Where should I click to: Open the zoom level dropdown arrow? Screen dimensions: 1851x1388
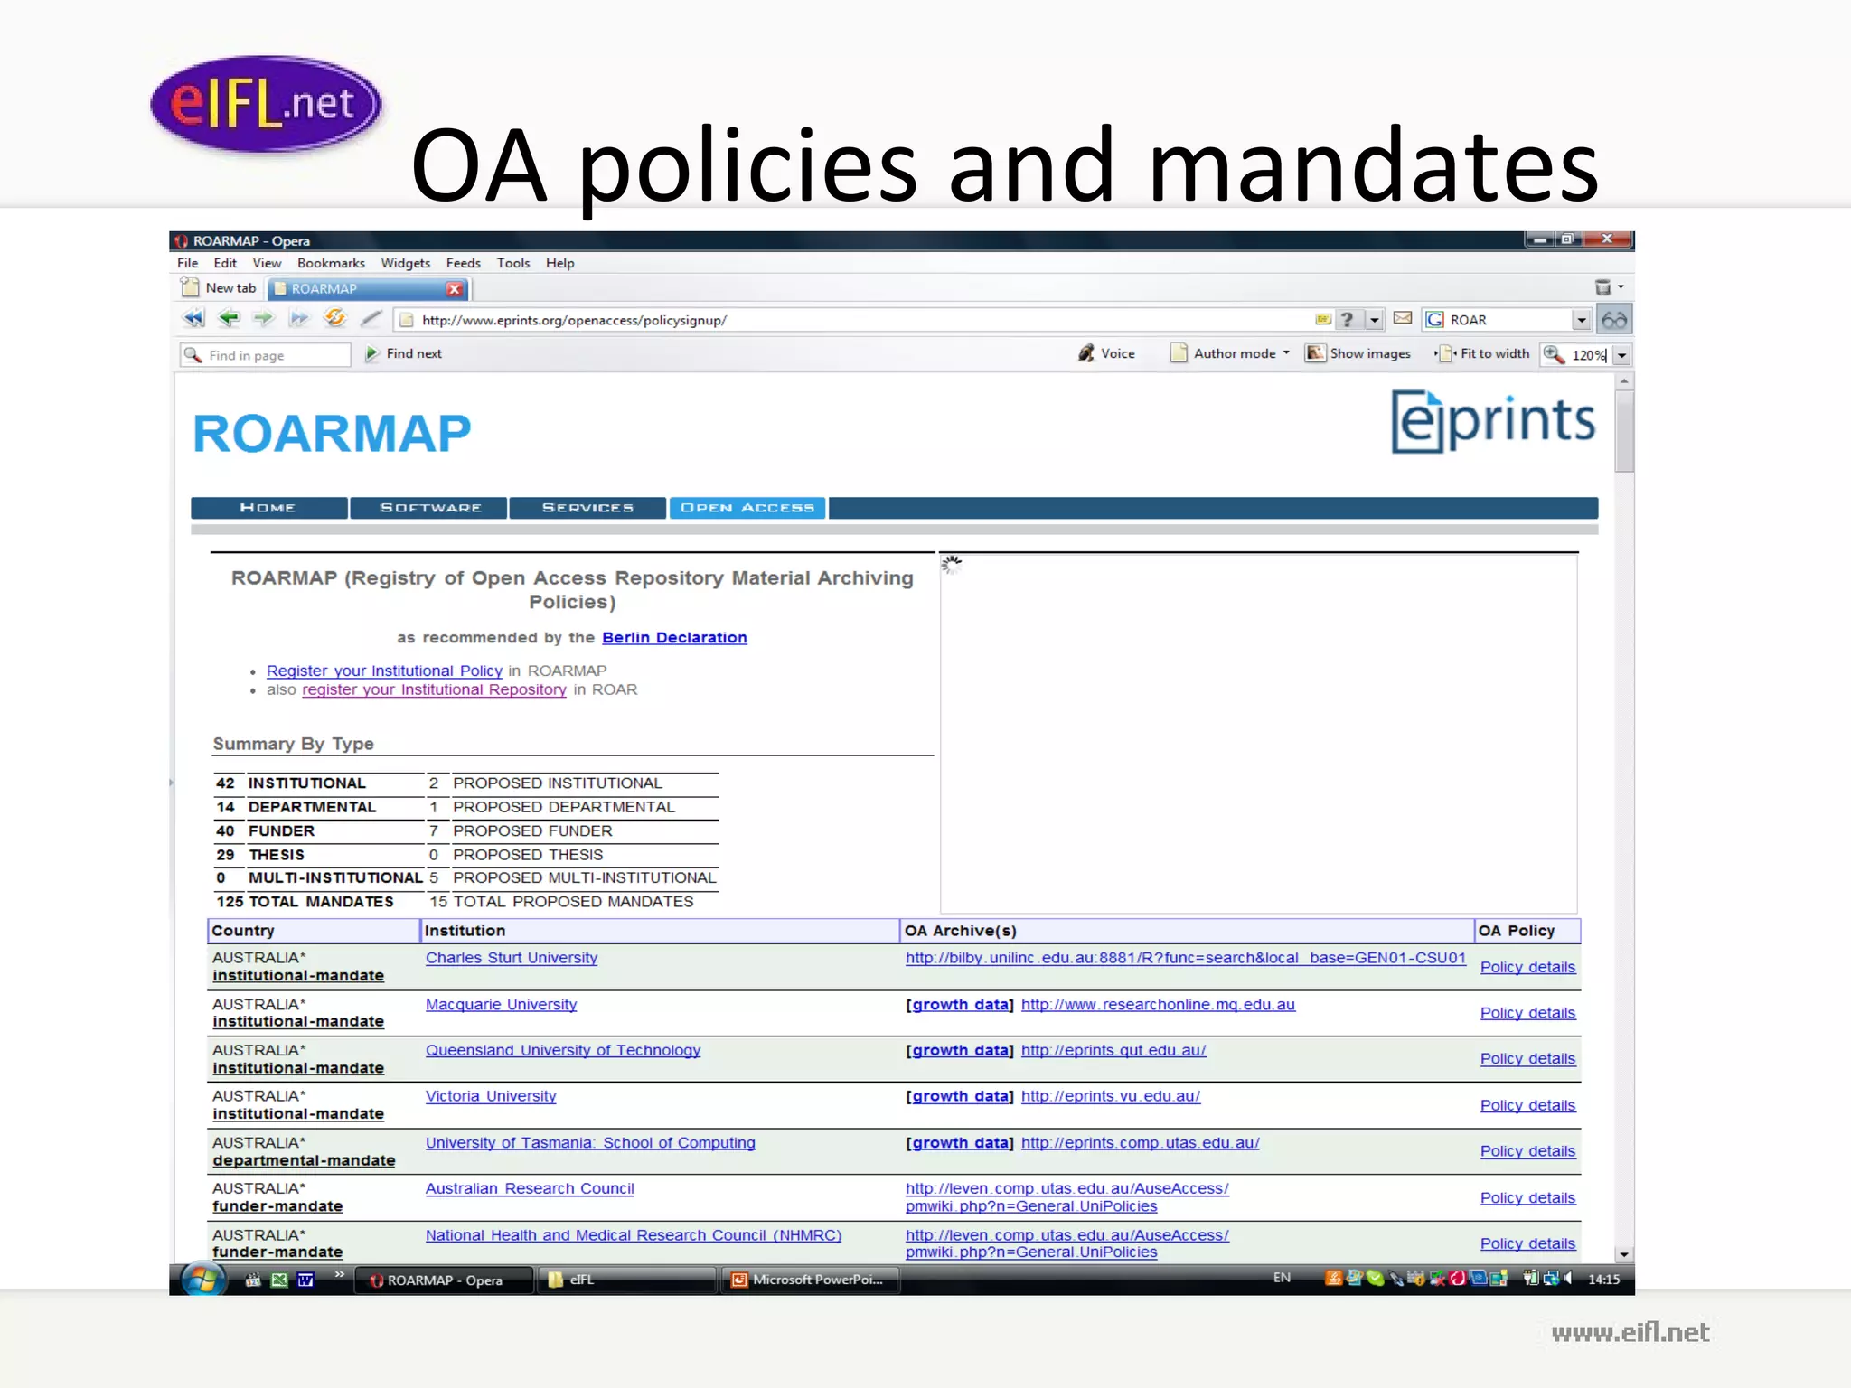click(1621, 355)
